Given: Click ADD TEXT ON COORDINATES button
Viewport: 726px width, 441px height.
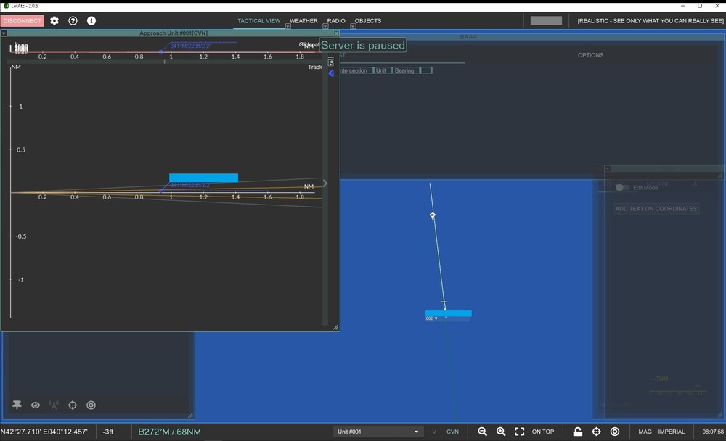Looking at the screenshot, I should pyautogui.click(x=656, y=209).
